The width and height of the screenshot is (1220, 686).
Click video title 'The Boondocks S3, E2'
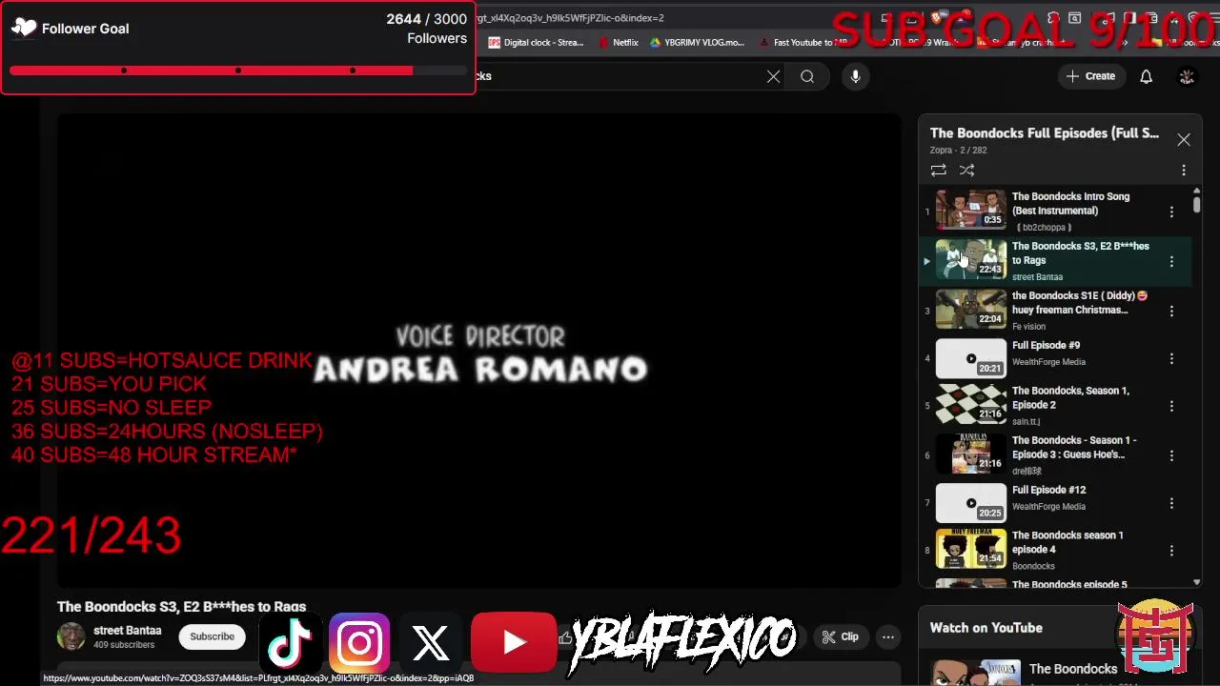click(x=181, y=607)
